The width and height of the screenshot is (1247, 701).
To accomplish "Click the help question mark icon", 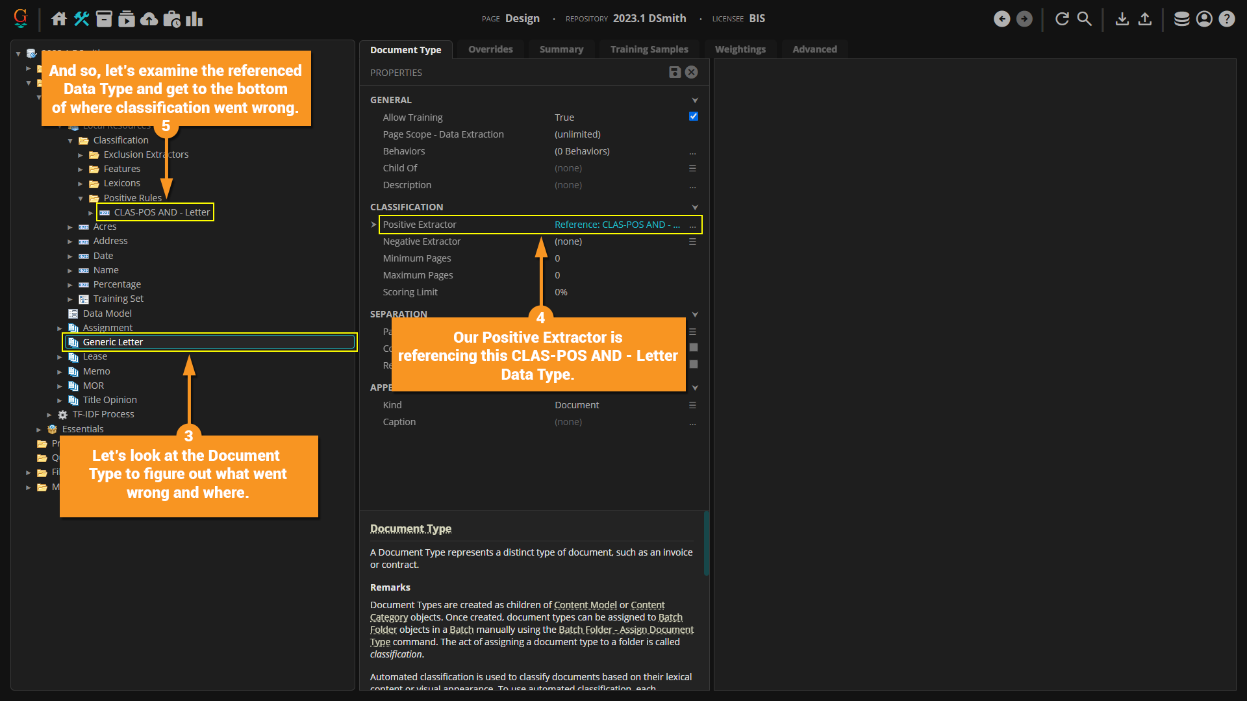I will tap(1226, 19).
